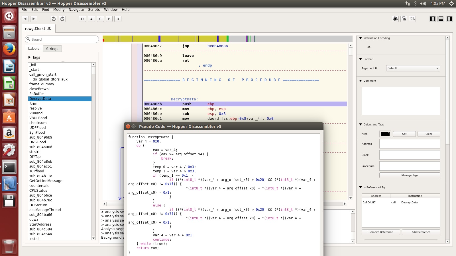
Task: Mark selection as Undefined with U button
Action: click(118, 19)
